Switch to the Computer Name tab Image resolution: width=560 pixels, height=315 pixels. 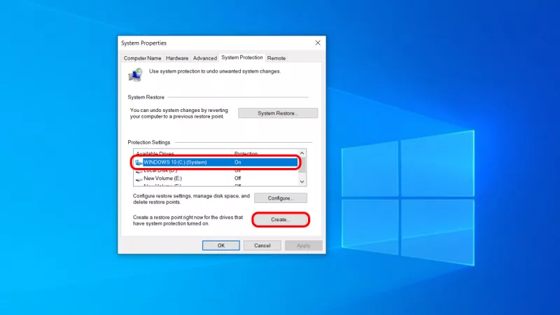point(142,58)
